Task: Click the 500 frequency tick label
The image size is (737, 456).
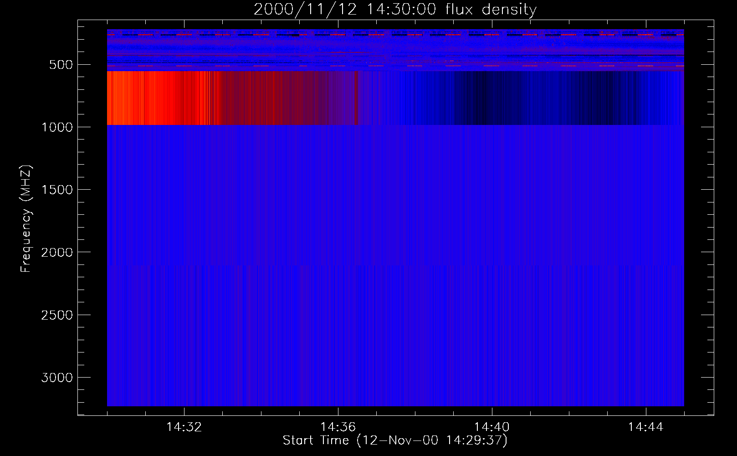Action: (x=61, y=65)
